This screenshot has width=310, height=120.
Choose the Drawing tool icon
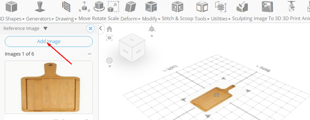pyautogui.click(x=66, y=6)
